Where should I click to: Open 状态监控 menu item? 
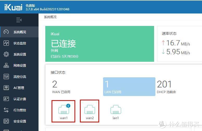point(19,43)
